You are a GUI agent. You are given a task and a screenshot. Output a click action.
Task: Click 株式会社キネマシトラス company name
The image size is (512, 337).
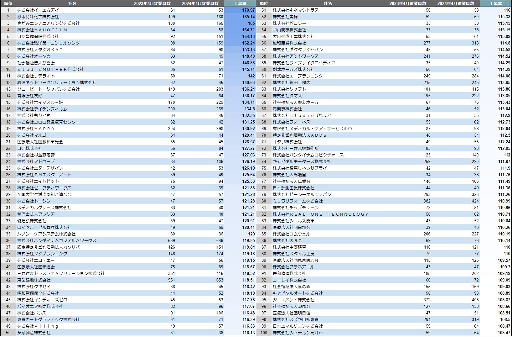pyautogui.click(x=296, y=10)
